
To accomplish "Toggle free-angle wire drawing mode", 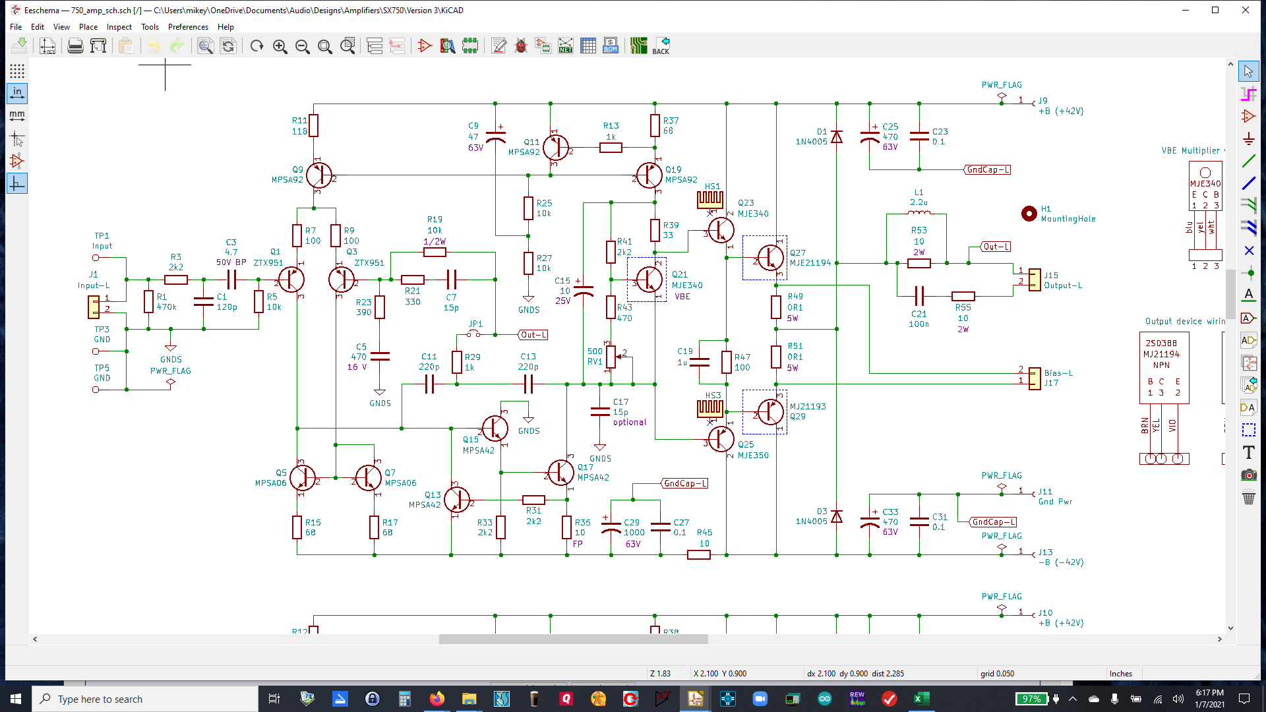I will [17, 183].
